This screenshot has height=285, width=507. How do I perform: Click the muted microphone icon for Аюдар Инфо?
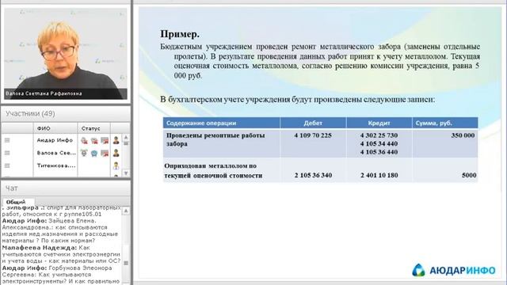coord(84,141)
